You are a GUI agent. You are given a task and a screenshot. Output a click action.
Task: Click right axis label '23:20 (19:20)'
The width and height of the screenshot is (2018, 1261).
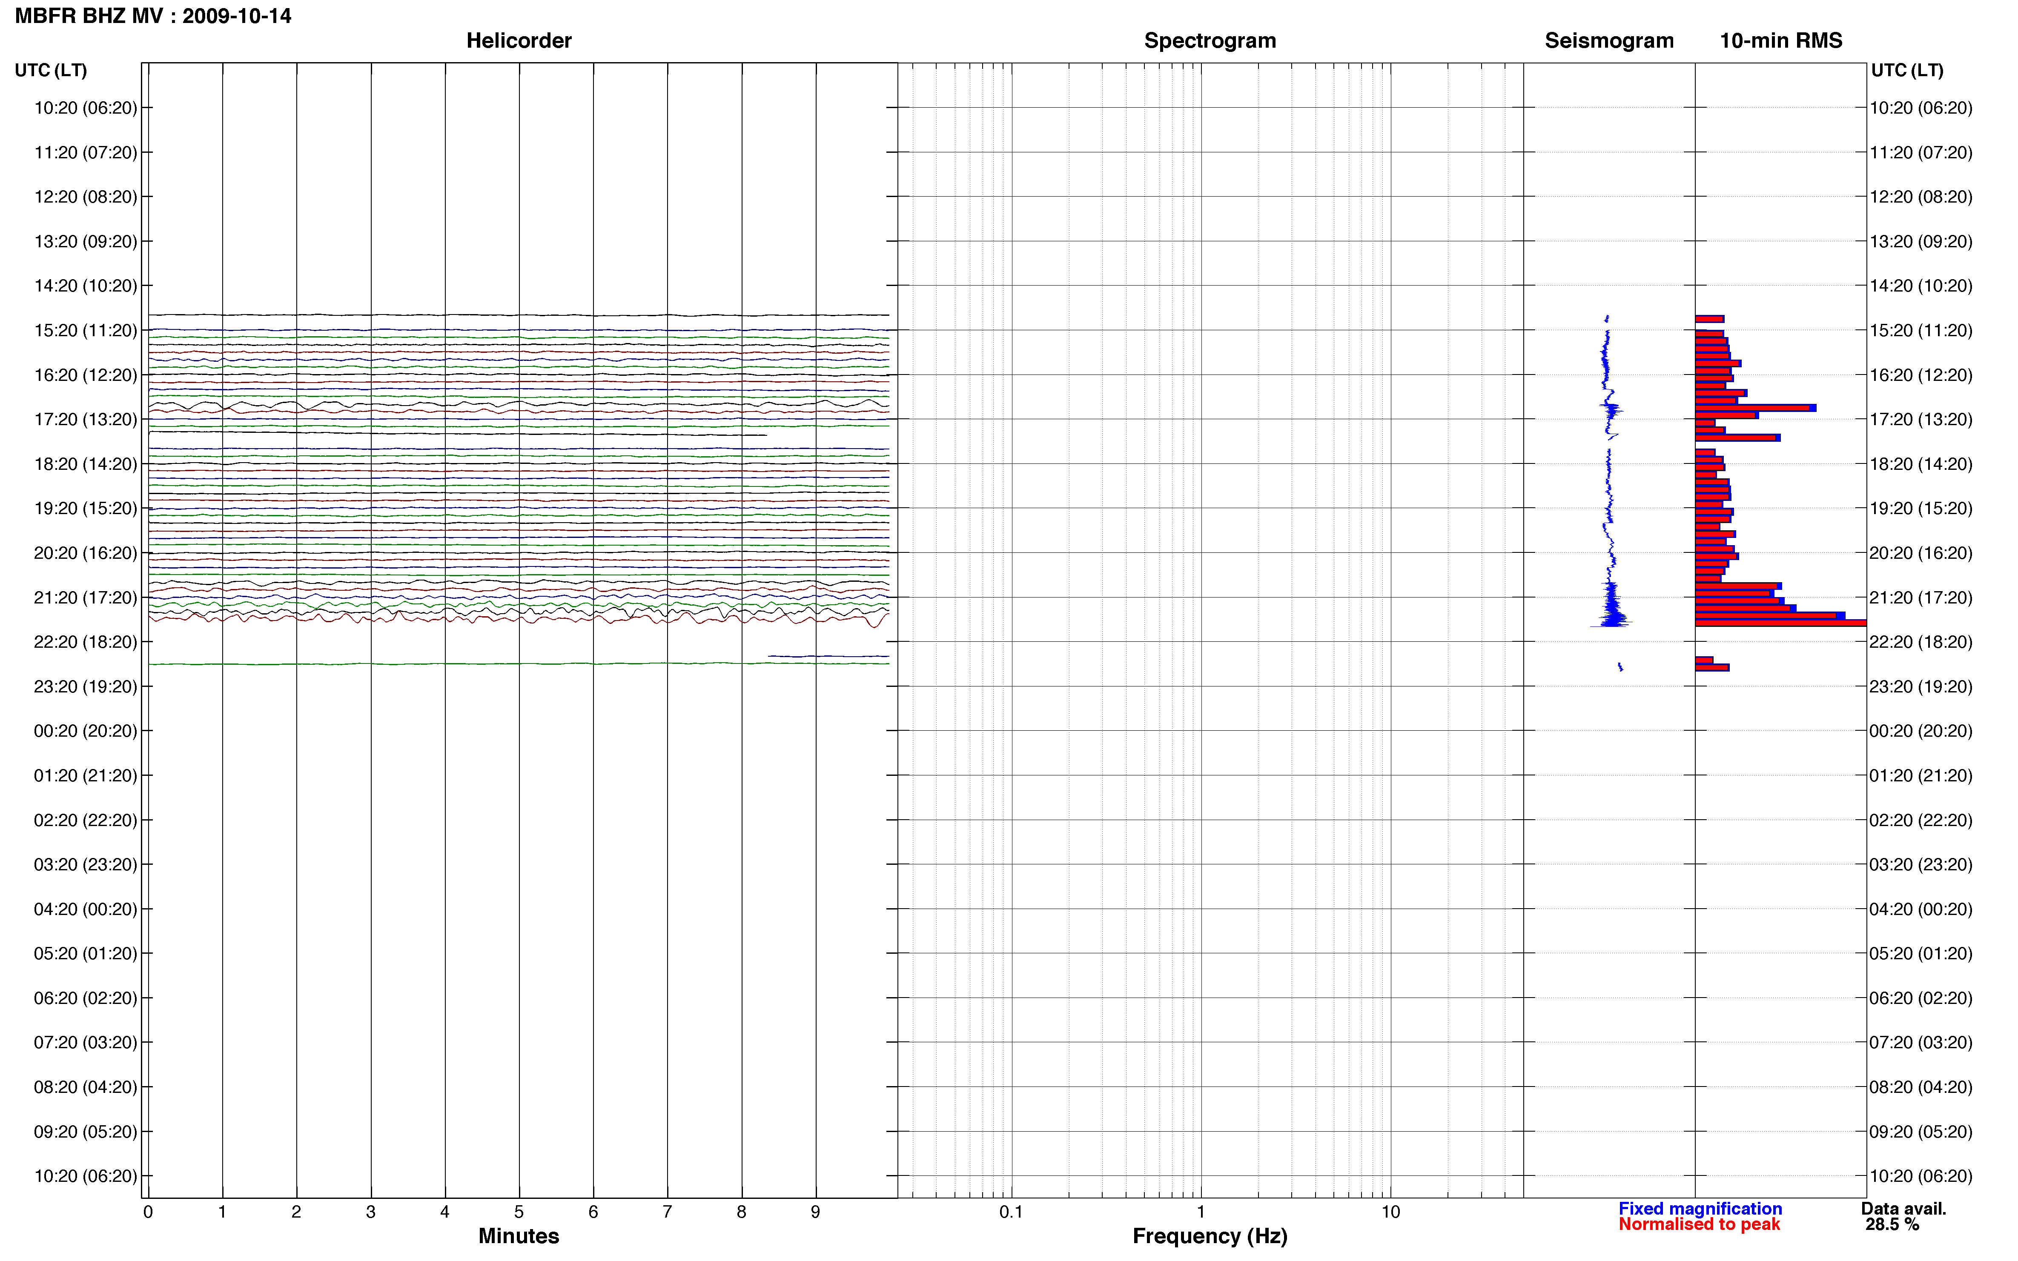coord(1921,686)
